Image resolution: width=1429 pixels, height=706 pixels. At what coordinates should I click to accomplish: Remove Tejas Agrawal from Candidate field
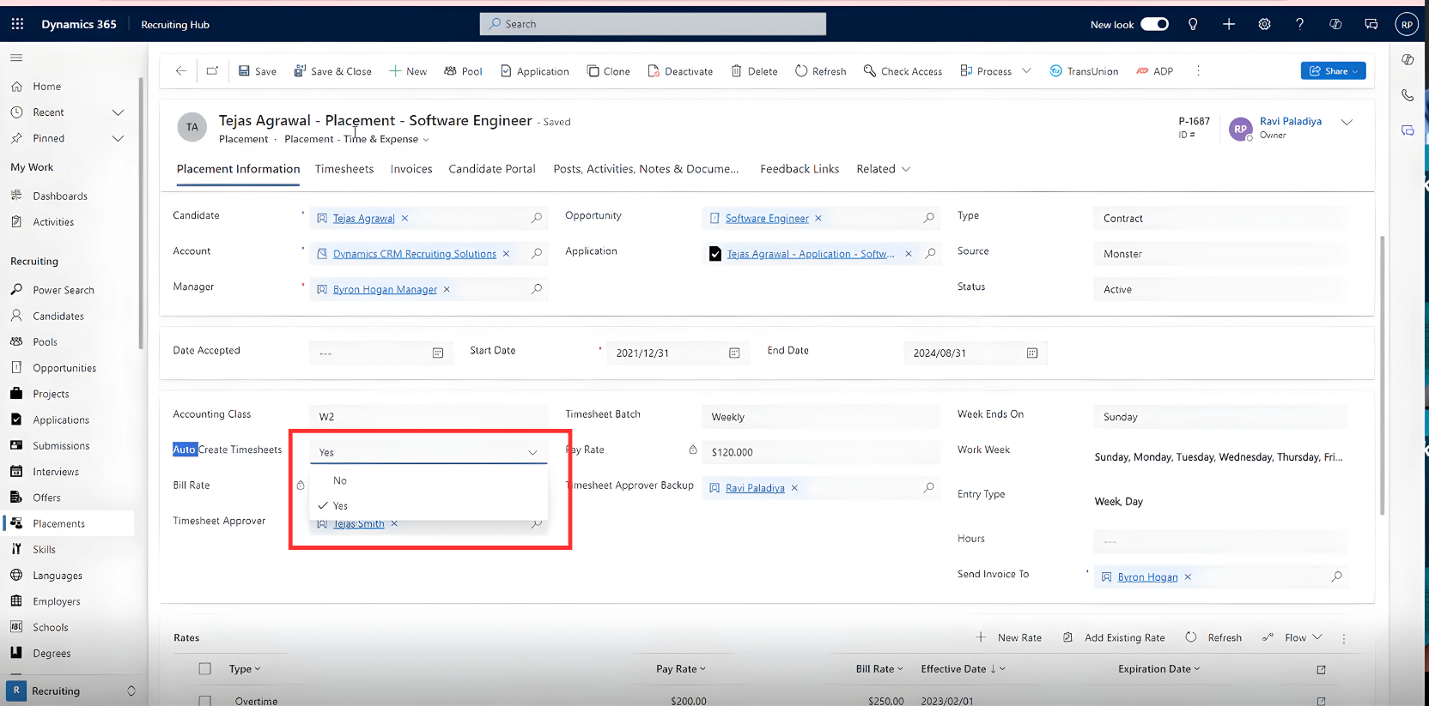coord(404,219)
